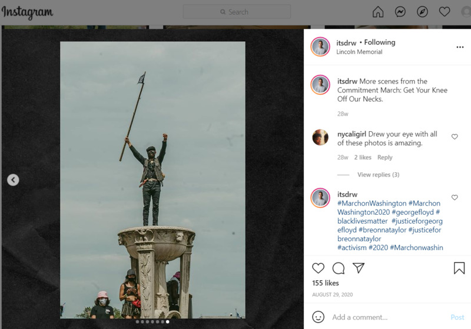Open the Explore compass icon
Screen dimensions: 471x329
(422, 12)
